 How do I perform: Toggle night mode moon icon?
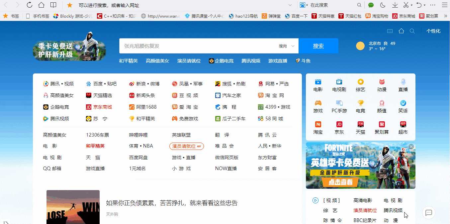tap(383, 5)
